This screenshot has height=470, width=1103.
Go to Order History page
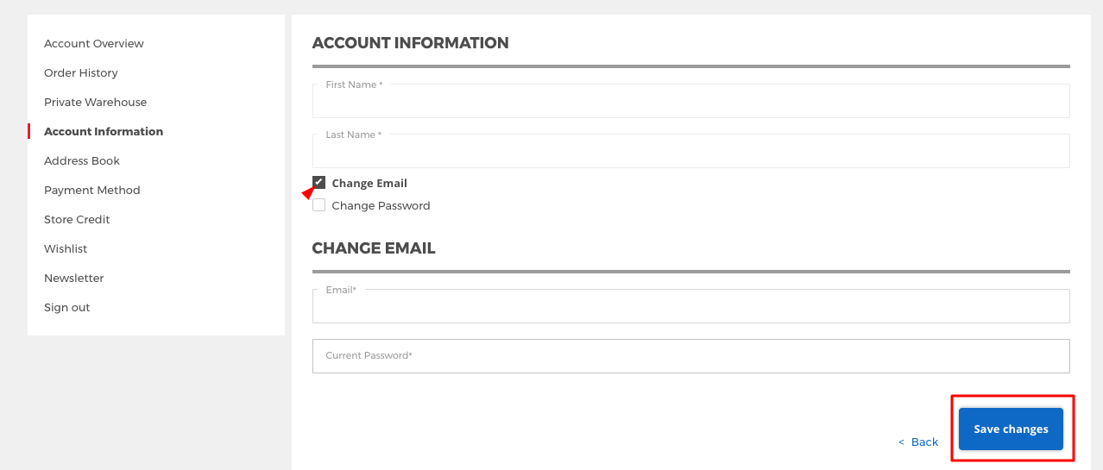pyautogui.click(x=81, y=72)
